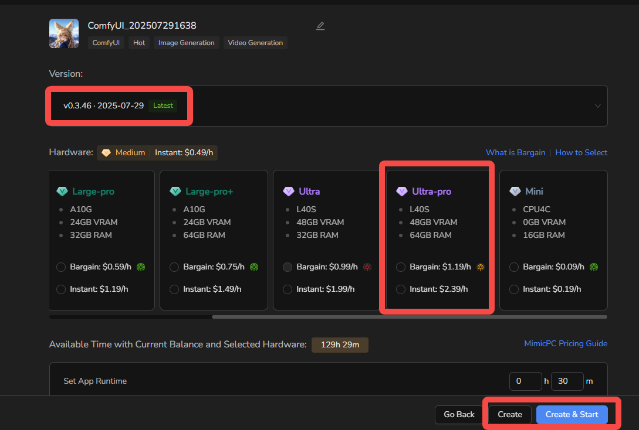Click the Create & Start button
Screen dimensions: 639x430
coord(572,415)
